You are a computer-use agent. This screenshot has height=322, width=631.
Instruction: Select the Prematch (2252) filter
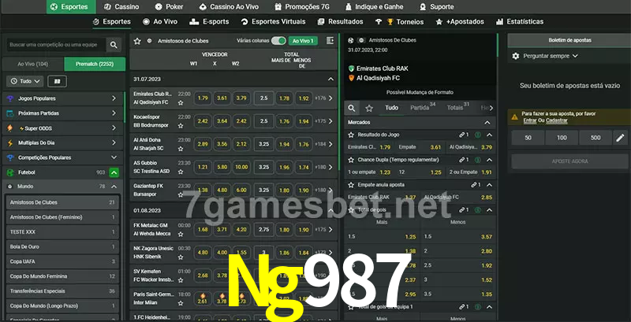(94, 64)
